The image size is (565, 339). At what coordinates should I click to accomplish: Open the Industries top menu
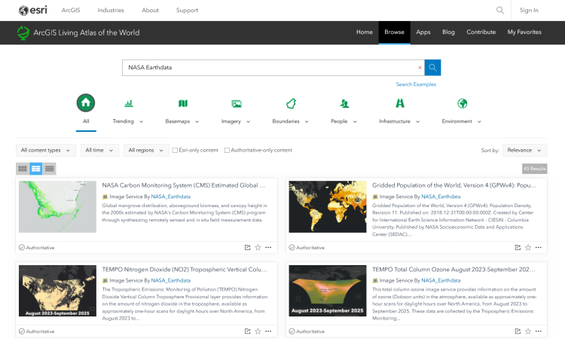[x=111, y=10]
